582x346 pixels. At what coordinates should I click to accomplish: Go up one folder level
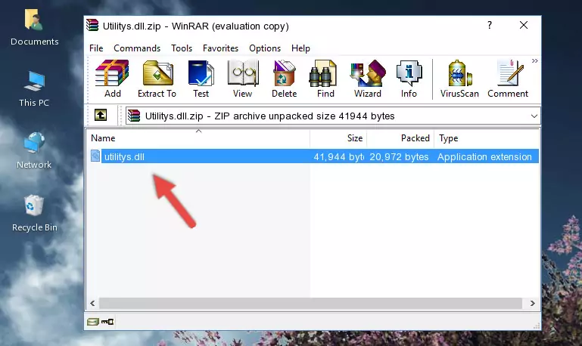100,116
